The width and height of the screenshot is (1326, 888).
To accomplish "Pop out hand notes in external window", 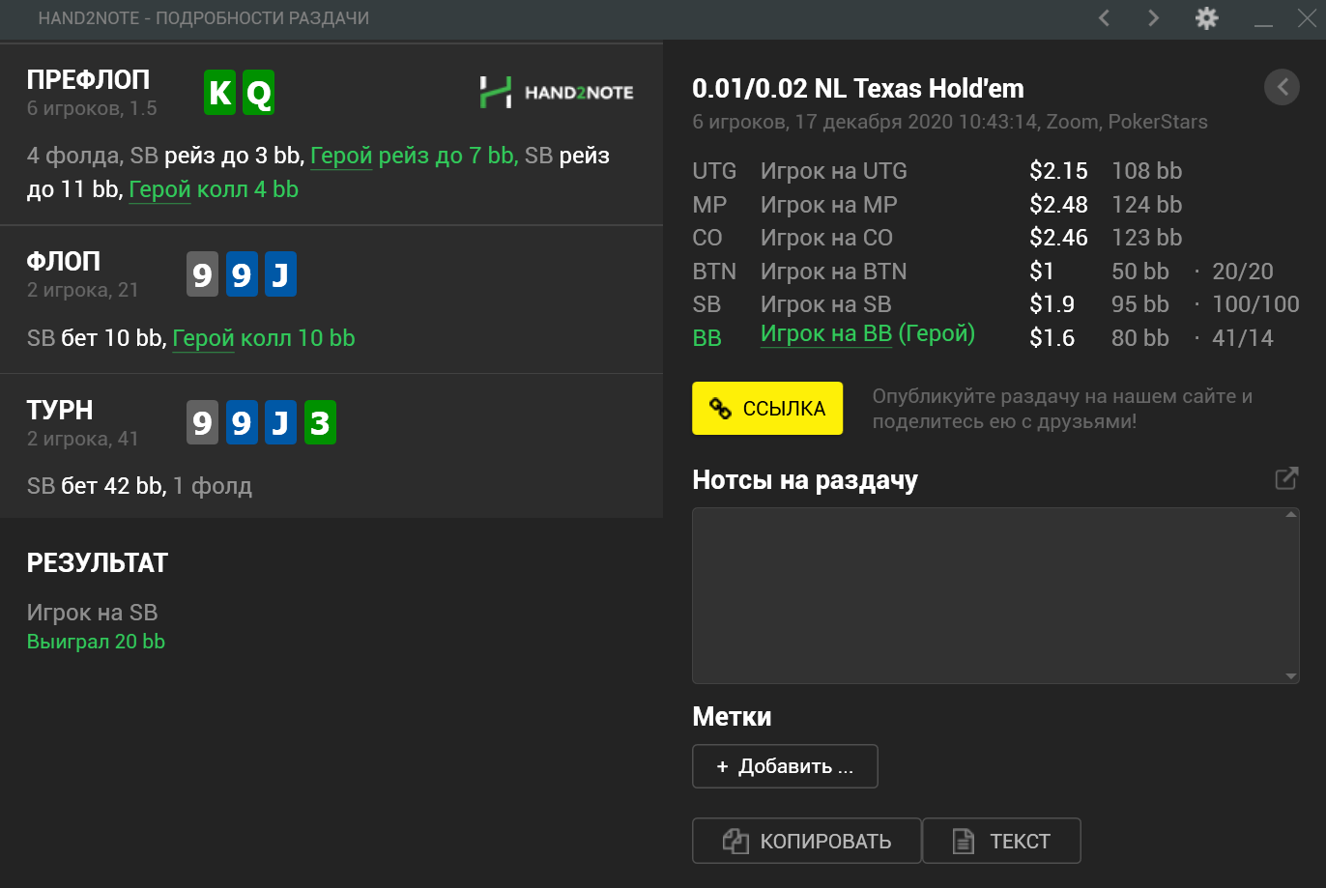I will click(1286, 478).
